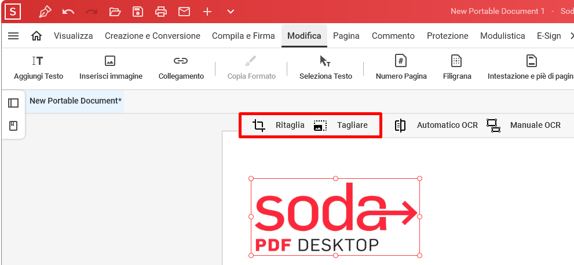This screenshot has height=265, width=574.
Task: Click the right-middle image resize handle
Action: pyautogui.click(x=420, y=217)
